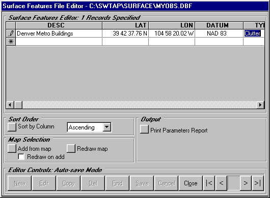Click the Find button
The image size is (270, 198).
118,183
